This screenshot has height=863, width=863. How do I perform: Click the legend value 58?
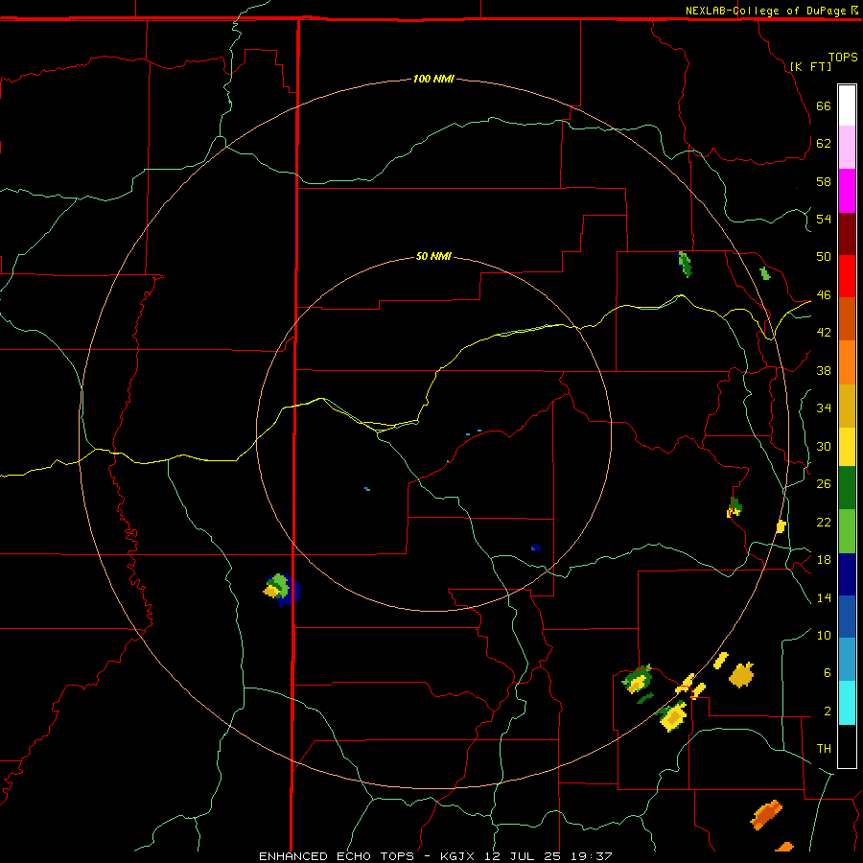click(x=824, y=181)
